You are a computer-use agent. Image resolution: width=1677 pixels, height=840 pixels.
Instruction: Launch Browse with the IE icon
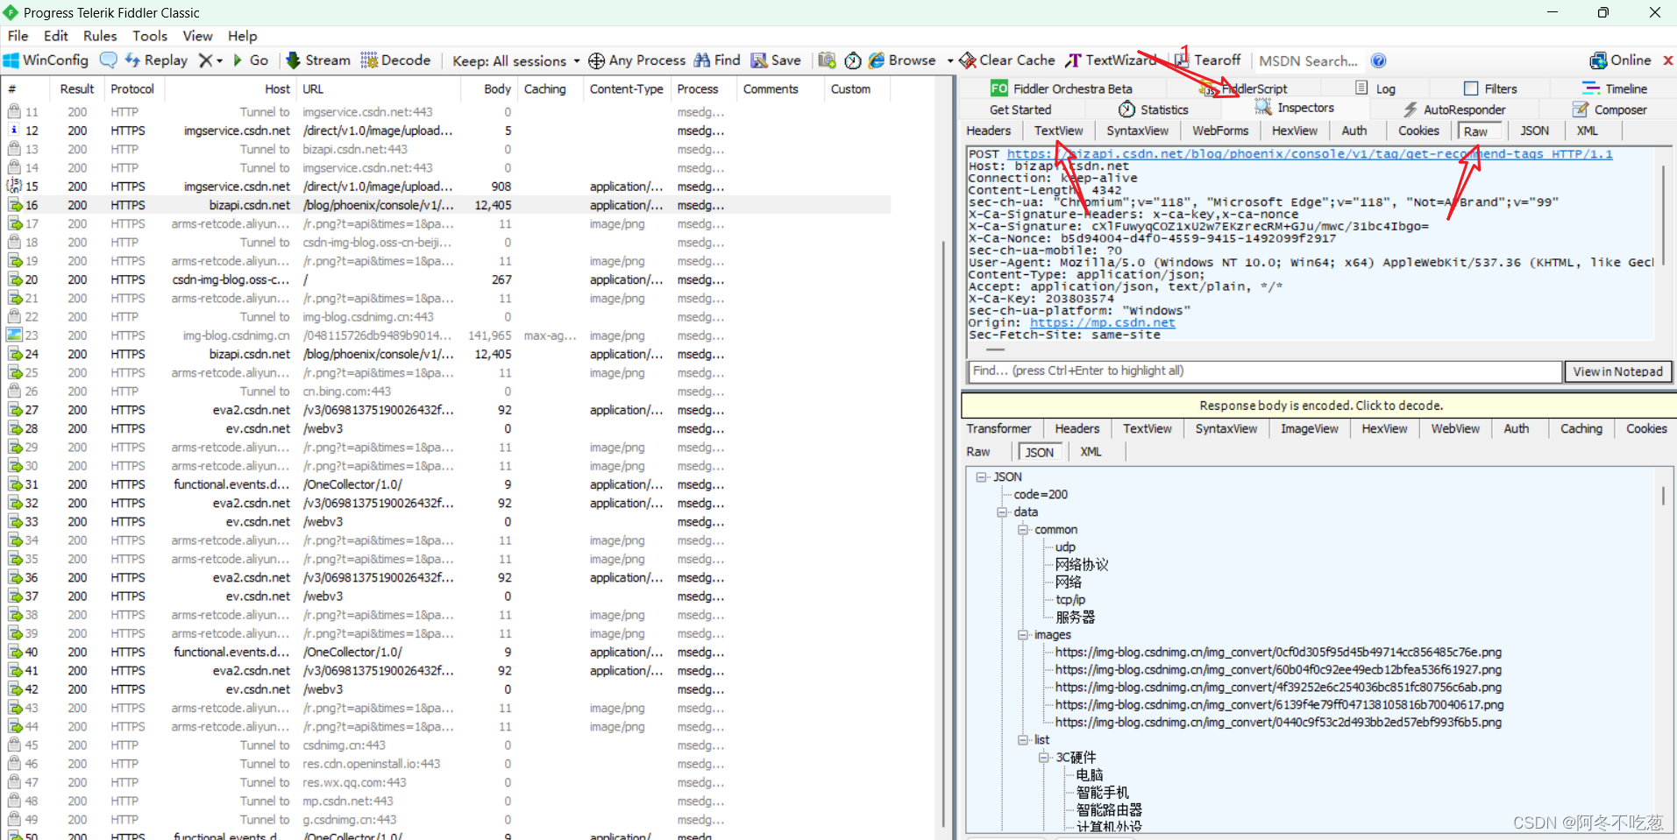[902, 60]
